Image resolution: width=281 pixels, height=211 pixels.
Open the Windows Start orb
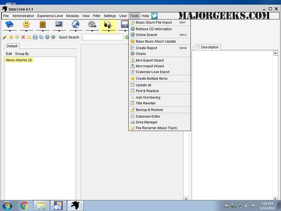coord(7,206)
